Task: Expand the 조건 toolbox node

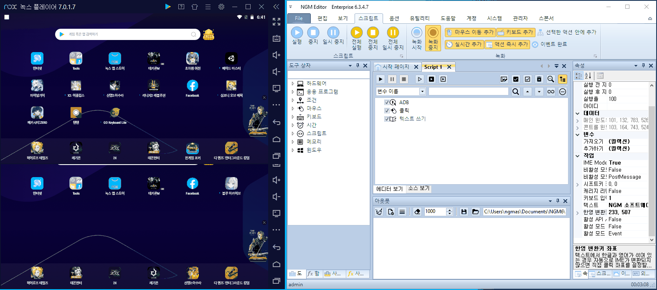Action: click(x=293, y=100)
